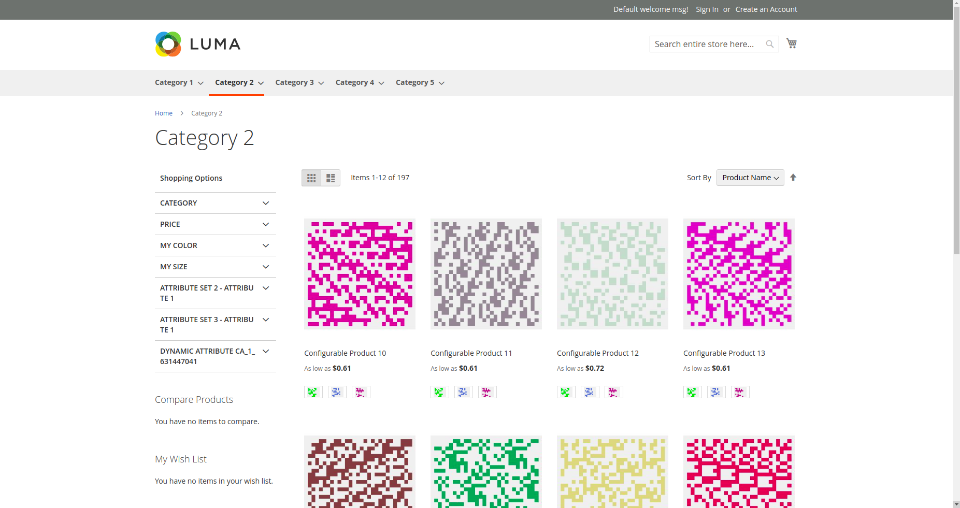The width and height of the screenshot is (960, 508).
Task: Click the 'My Wish List' heading
Action: pyautogui.click(x=181, y=459)
